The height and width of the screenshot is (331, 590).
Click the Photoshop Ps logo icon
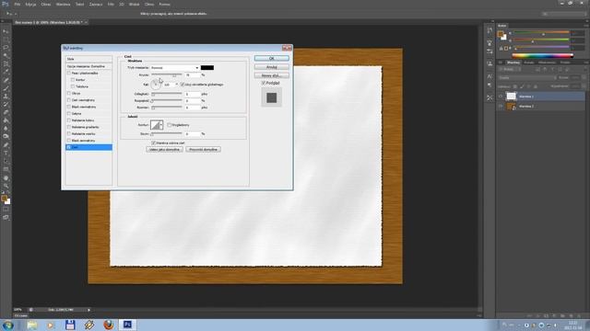click(x=6, y=4)
